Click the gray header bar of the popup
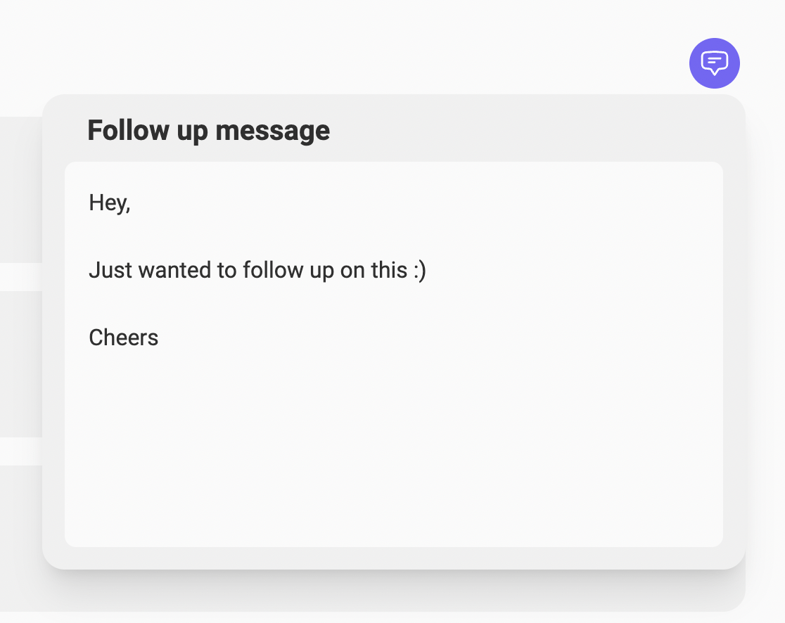This screenshot has width=785, height=623. (x=492, y=130)
